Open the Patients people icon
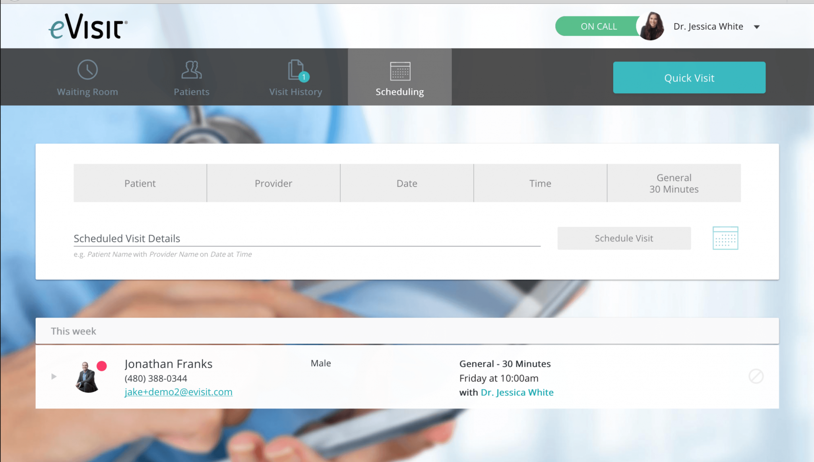The height and width of the screenshot is (462, 814). 191,70
